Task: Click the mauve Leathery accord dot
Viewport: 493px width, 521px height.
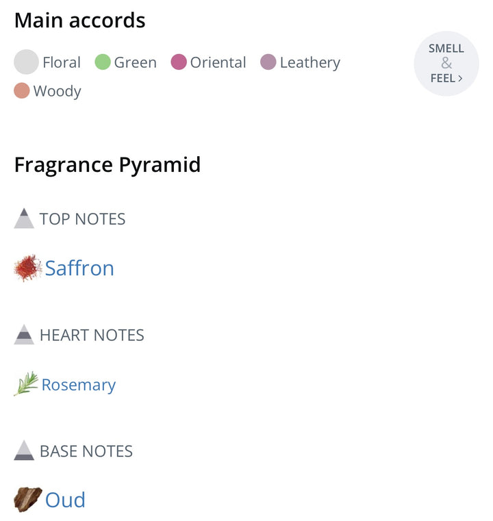Action: pos(268,62)
